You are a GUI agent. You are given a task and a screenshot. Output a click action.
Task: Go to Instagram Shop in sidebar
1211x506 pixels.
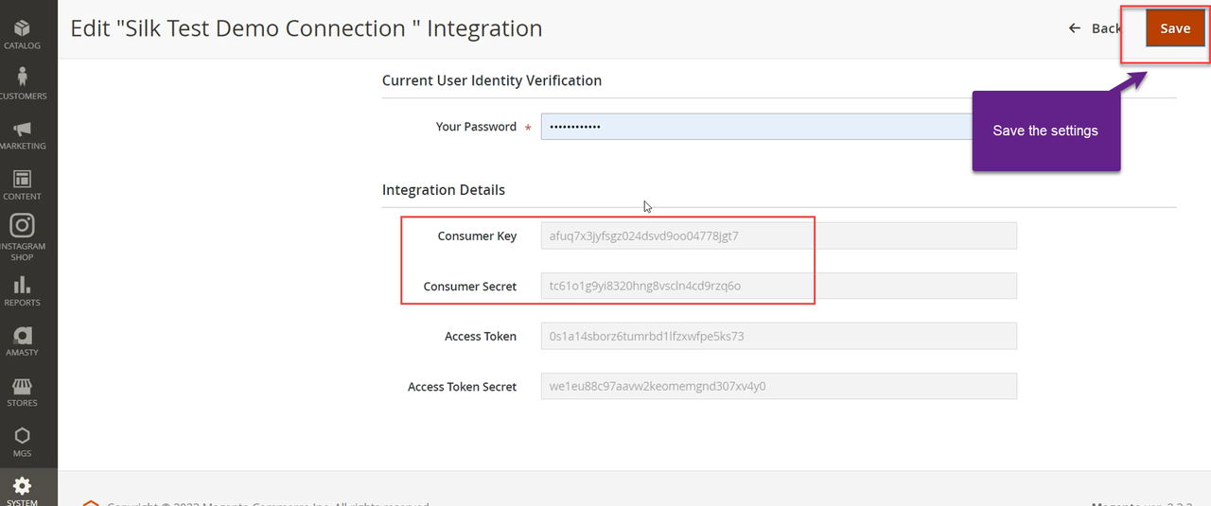(22, 236)
